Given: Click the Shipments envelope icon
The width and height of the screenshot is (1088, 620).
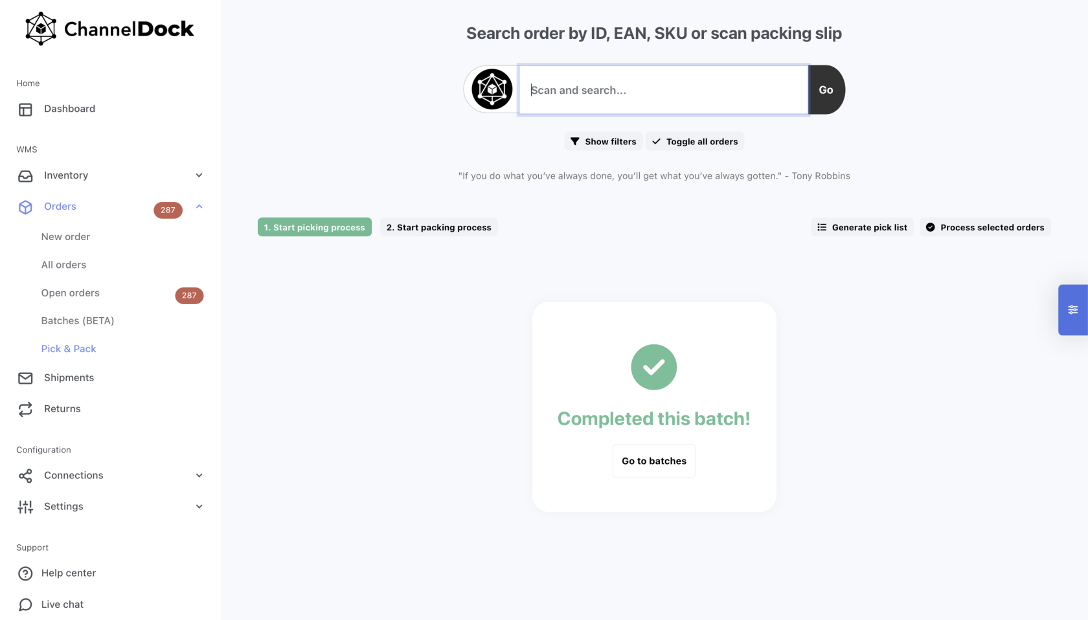Looking at the screenshot, I should (x=25, y=378).
